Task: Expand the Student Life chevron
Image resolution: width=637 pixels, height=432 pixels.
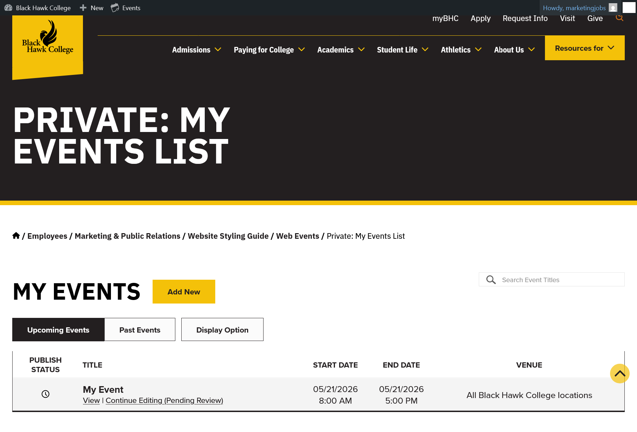Action: [x=425, y=50]
